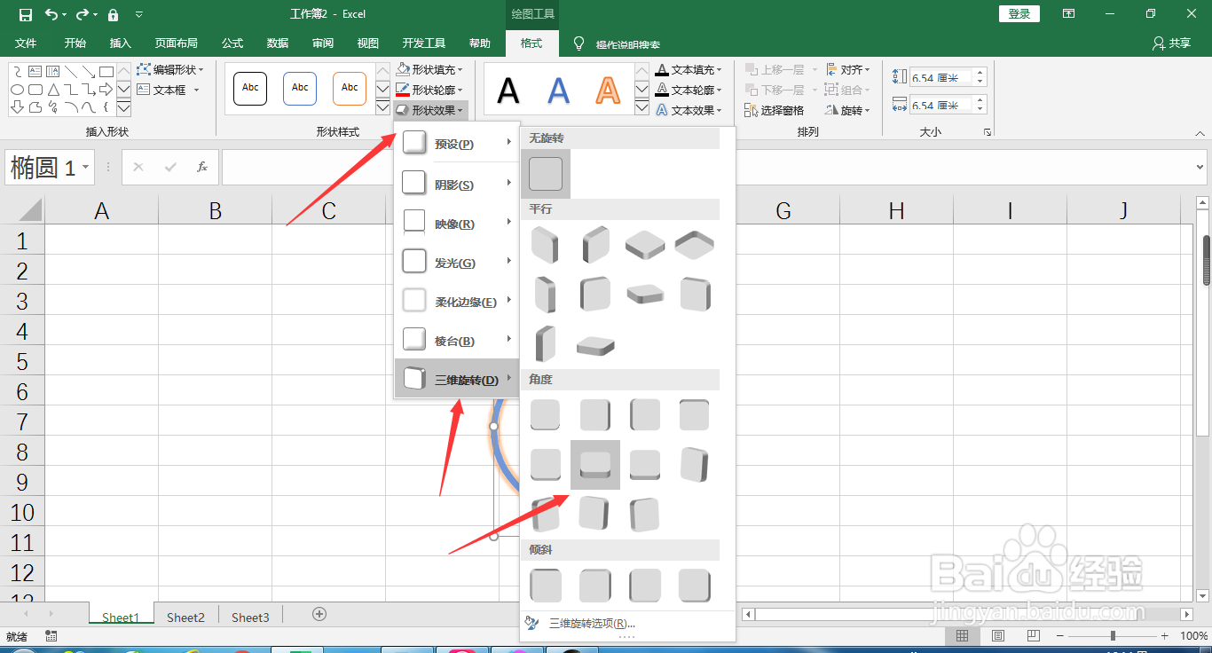Open the 选择窗格 selection pane
The width and height of the screenshot is (1212, 653).
[x=775, y=110]
